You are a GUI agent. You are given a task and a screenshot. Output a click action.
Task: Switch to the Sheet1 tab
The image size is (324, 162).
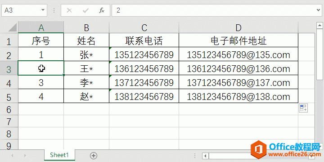coord(59,155)
